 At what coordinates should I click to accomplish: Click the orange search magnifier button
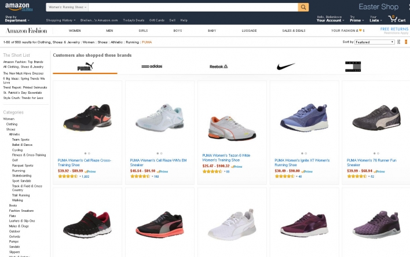click(303, 8)
